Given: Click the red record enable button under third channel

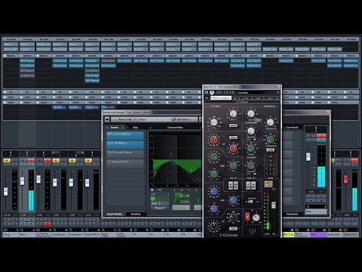Looking at the screenshot, I should (x=48, y=224).
